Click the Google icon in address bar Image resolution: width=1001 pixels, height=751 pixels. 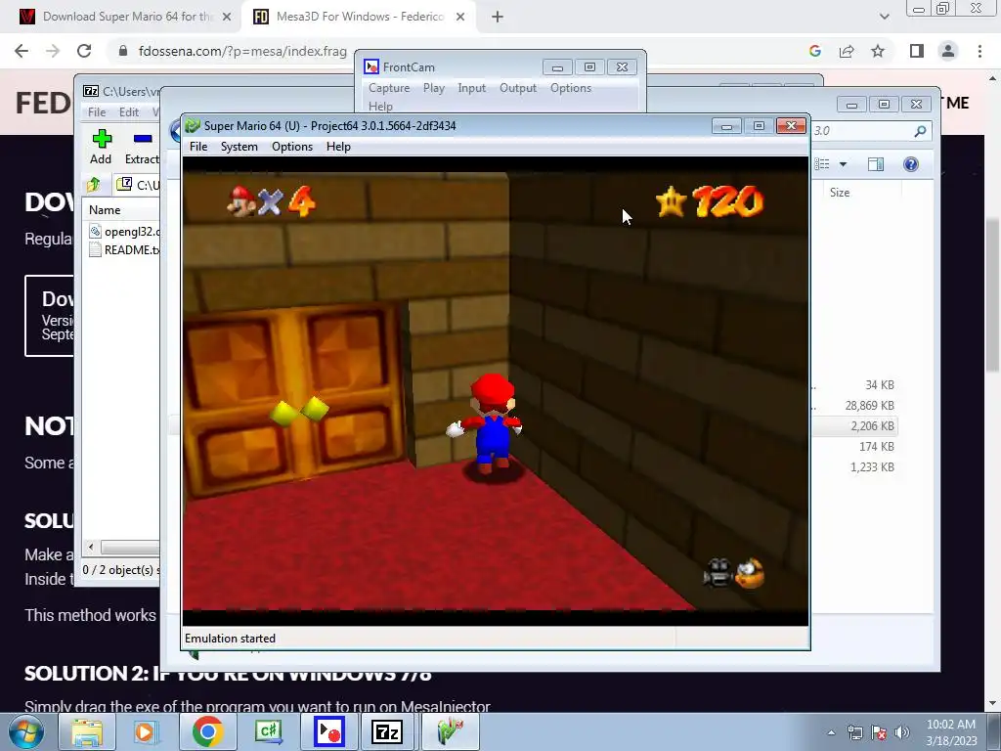[815, 51]
